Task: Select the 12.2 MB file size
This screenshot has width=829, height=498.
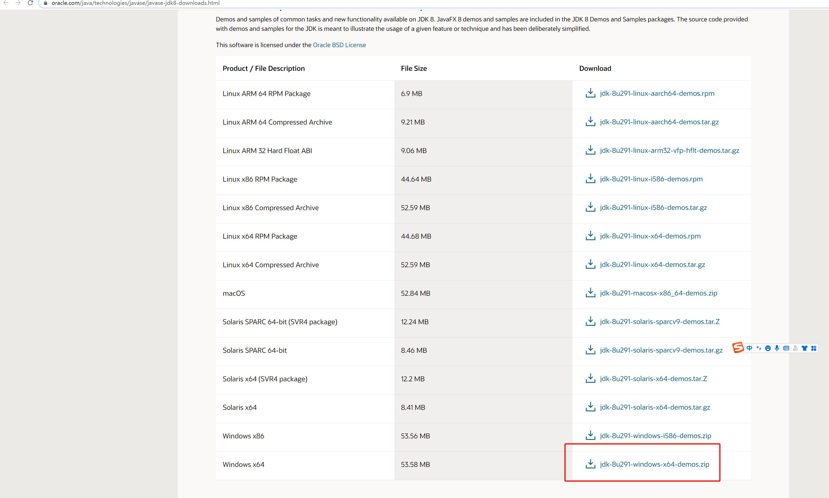Action: pyautogui.click(x=413, y=379)
